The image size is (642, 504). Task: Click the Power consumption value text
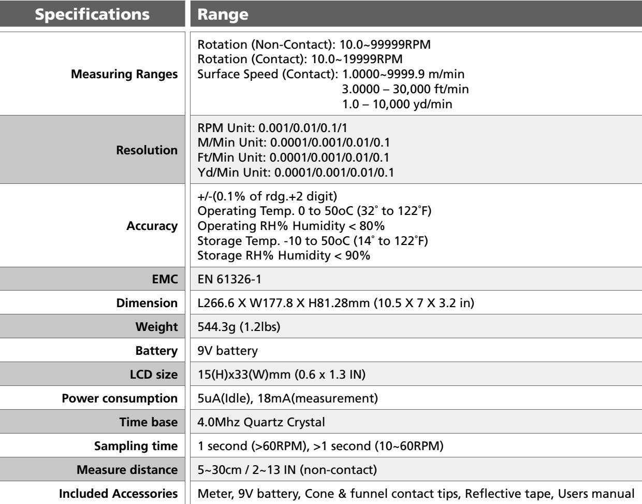click(x=287, y=398)
